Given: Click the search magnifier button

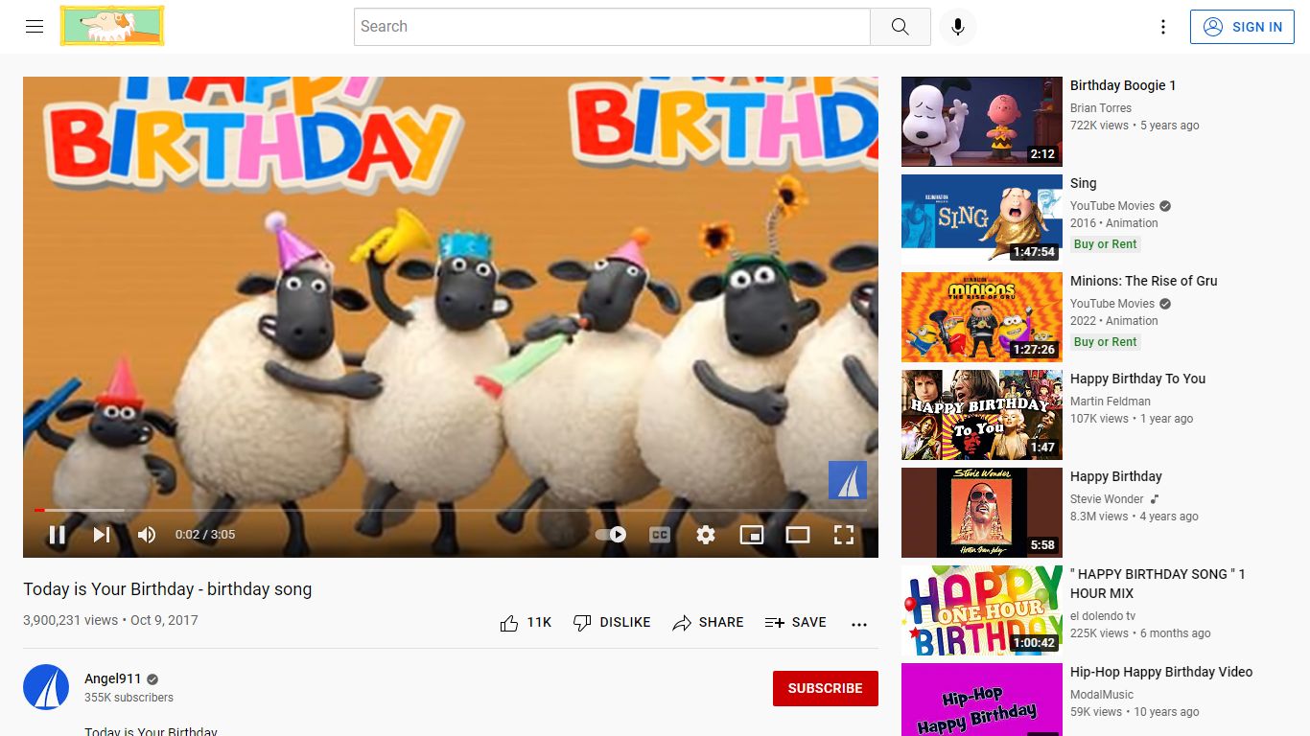Looking at the screenshot, I should tap(900, 27).
